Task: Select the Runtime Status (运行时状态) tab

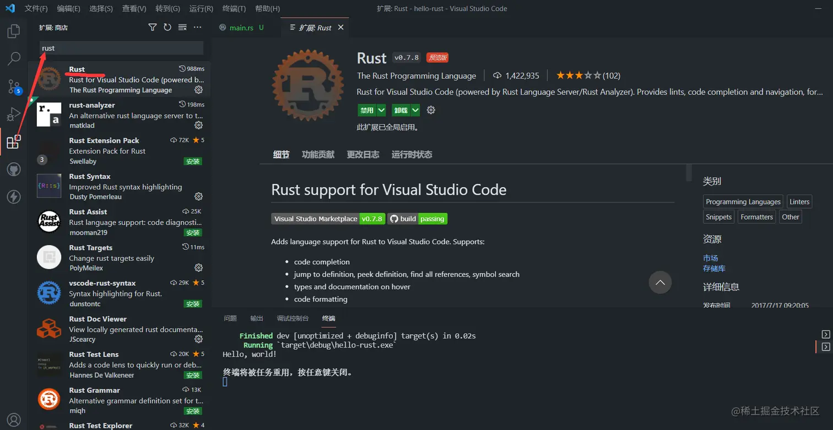Action: click(x=412, y=155)
